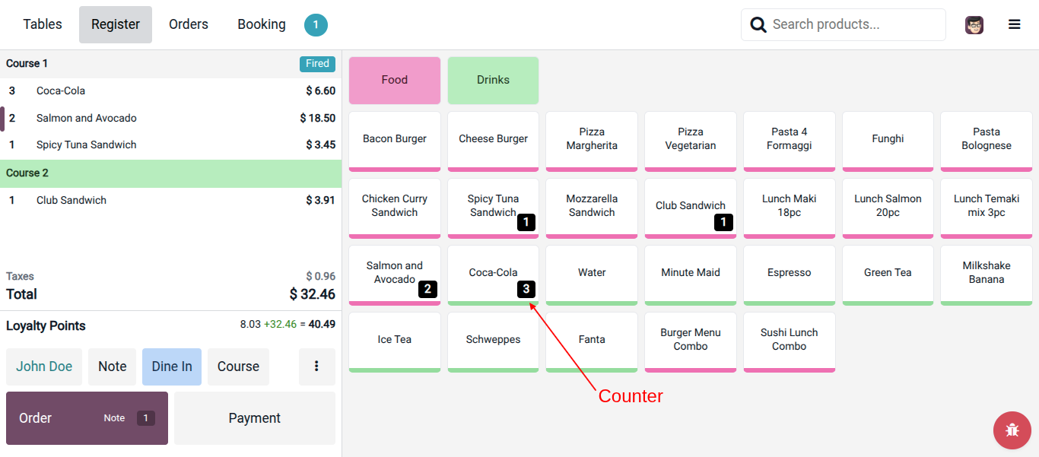Toggle the Dine In preset button
Image resolution: width=1039 pixels, height=457 pixels.
click(172, 367)
